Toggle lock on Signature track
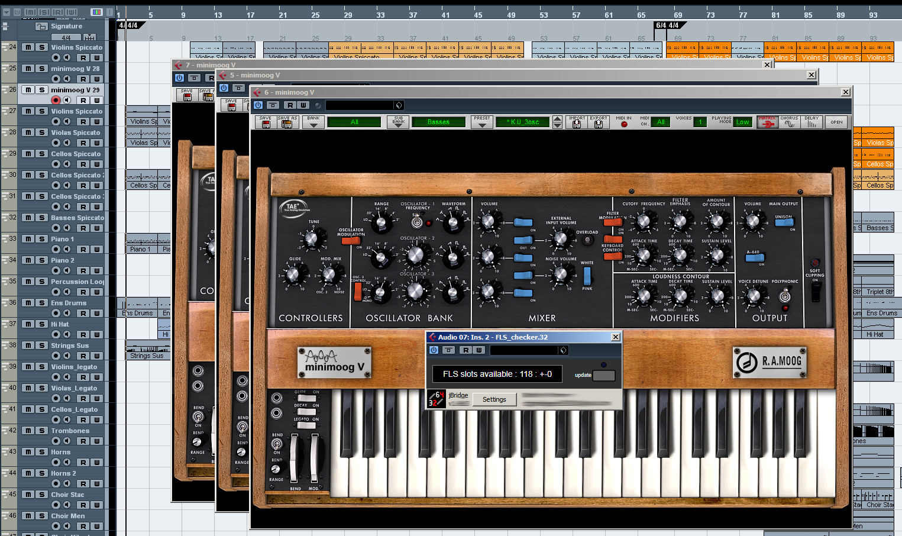Image resolution: width=902 pixels, height=536 pixels. point(41,26)
